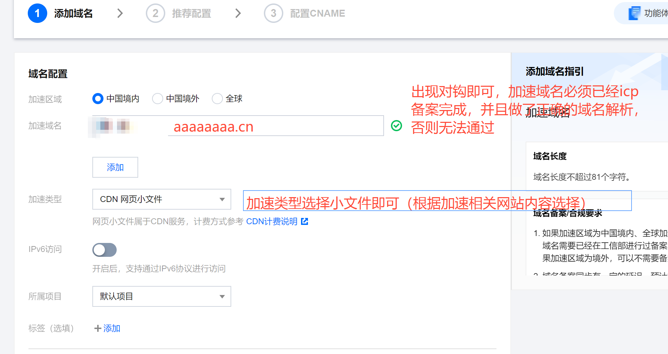Click the plus icon next to 标签 添加
Screen dimensions: 668x354
(x=98, y=328)
